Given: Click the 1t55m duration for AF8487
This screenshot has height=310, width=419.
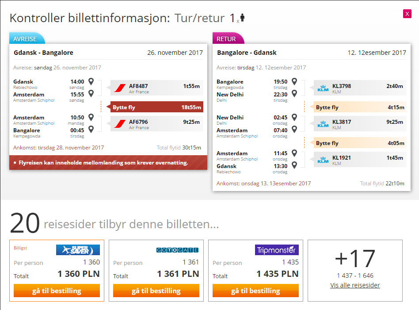Looking at the screenshot, I should pyautogui.click(x=191, y=86).
